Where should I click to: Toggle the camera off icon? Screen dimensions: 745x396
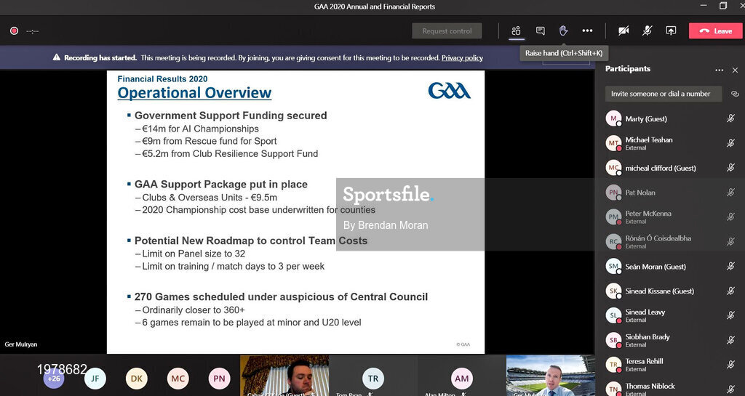coord(624,31)
